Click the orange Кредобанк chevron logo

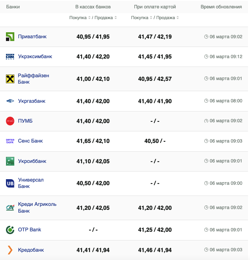click(x=10, y=250)
